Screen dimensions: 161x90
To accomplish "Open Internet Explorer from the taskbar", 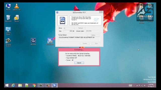I will [x=13, y=85].
